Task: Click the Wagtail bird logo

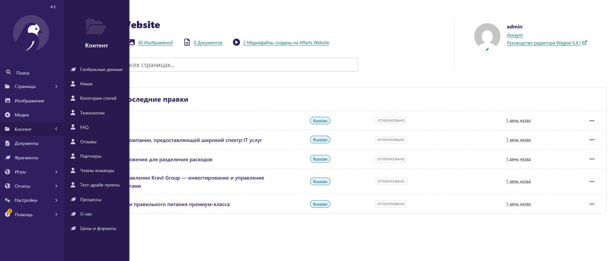Action: (x=31, y=33)
